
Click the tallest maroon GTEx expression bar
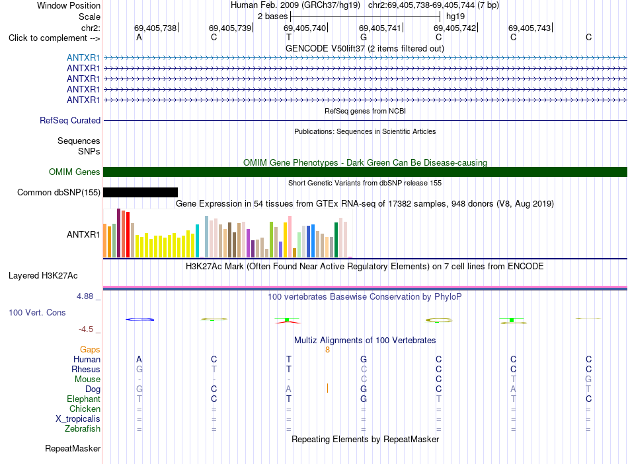point(118,233)
